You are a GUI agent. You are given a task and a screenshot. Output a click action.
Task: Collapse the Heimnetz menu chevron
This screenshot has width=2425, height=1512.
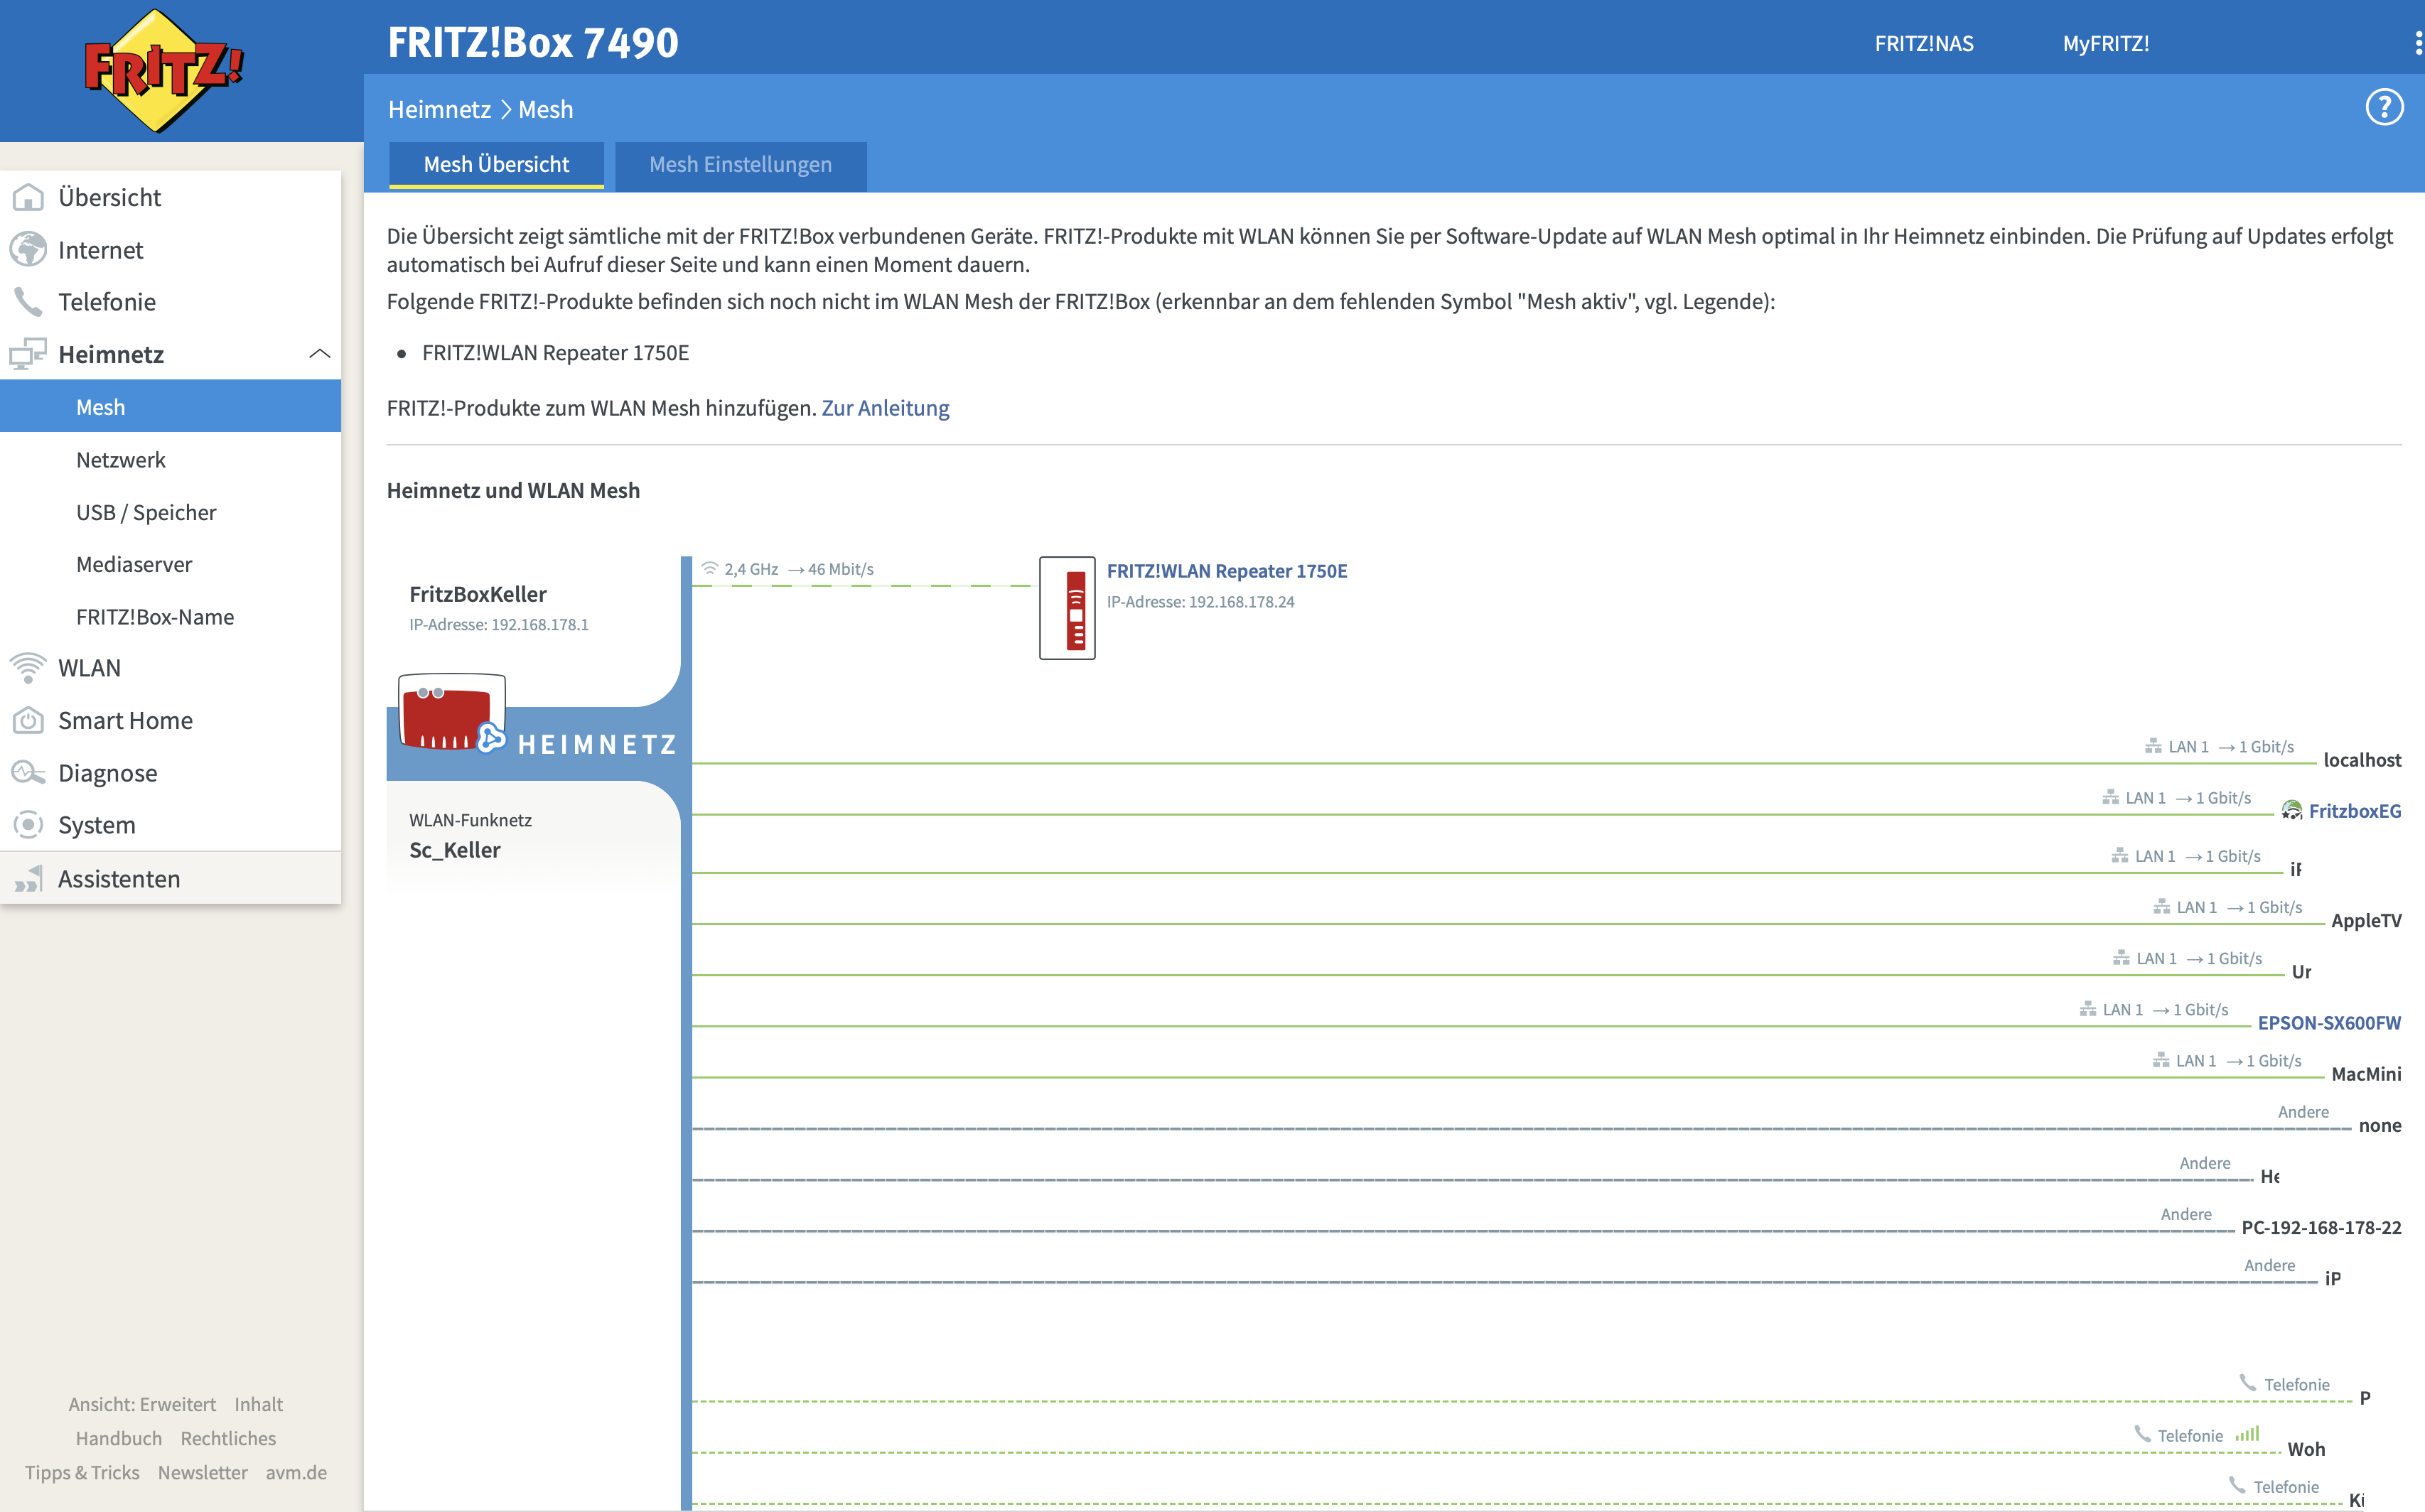(x=320, y=354)
